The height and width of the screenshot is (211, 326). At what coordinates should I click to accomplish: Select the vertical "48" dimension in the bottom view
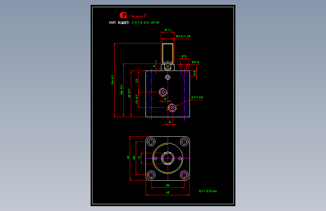(x=128, y=158)
